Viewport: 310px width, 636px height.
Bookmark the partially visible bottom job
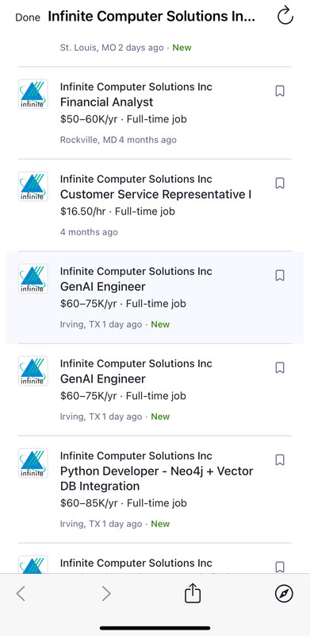point(280,566)
